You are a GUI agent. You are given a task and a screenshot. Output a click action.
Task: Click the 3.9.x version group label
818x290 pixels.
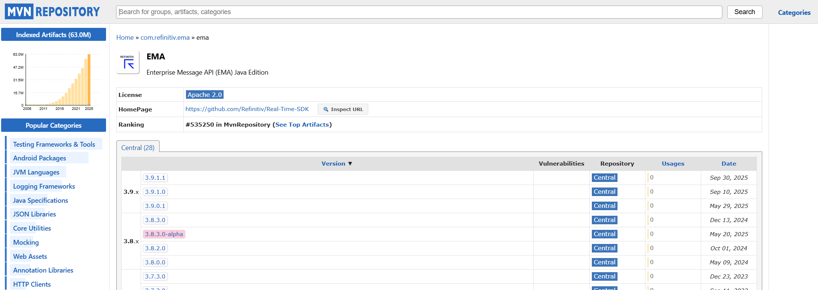click(x=131, y=192)
